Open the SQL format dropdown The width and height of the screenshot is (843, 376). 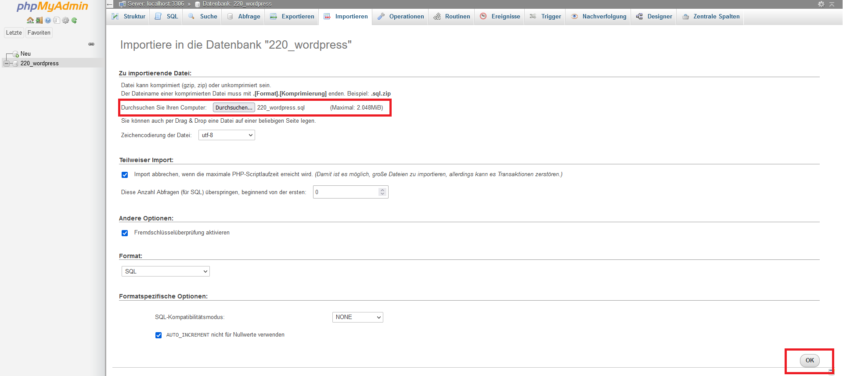point(166,272)
